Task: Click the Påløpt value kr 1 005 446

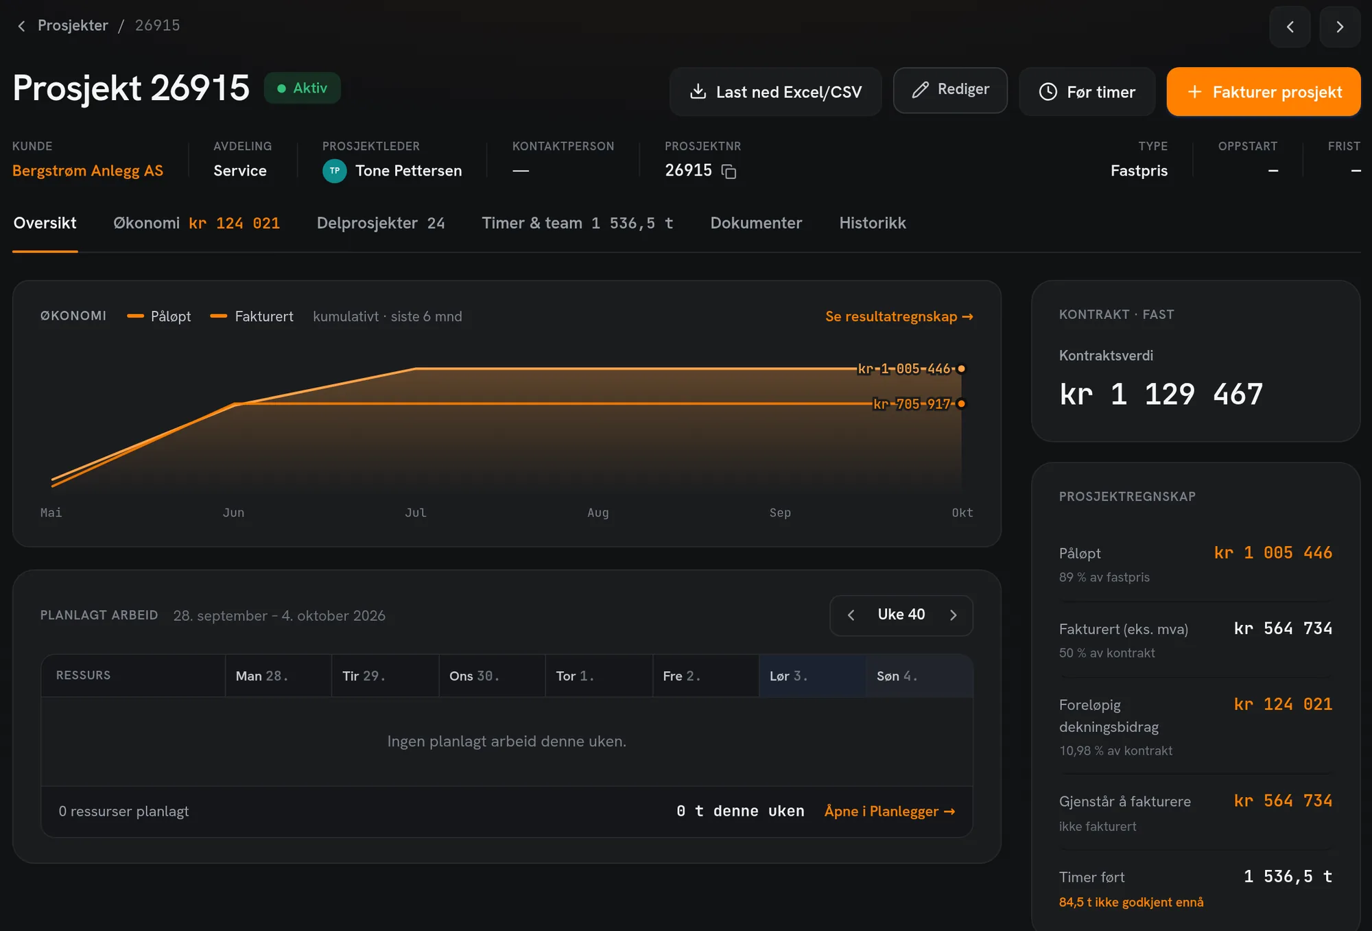Action: click(1273, 553)
